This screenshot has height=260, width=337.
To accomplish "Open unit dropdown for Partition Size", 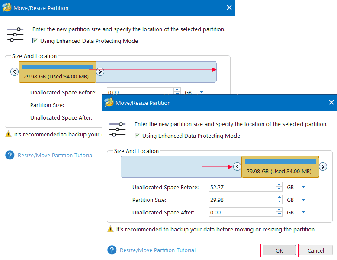I will 303,200.
